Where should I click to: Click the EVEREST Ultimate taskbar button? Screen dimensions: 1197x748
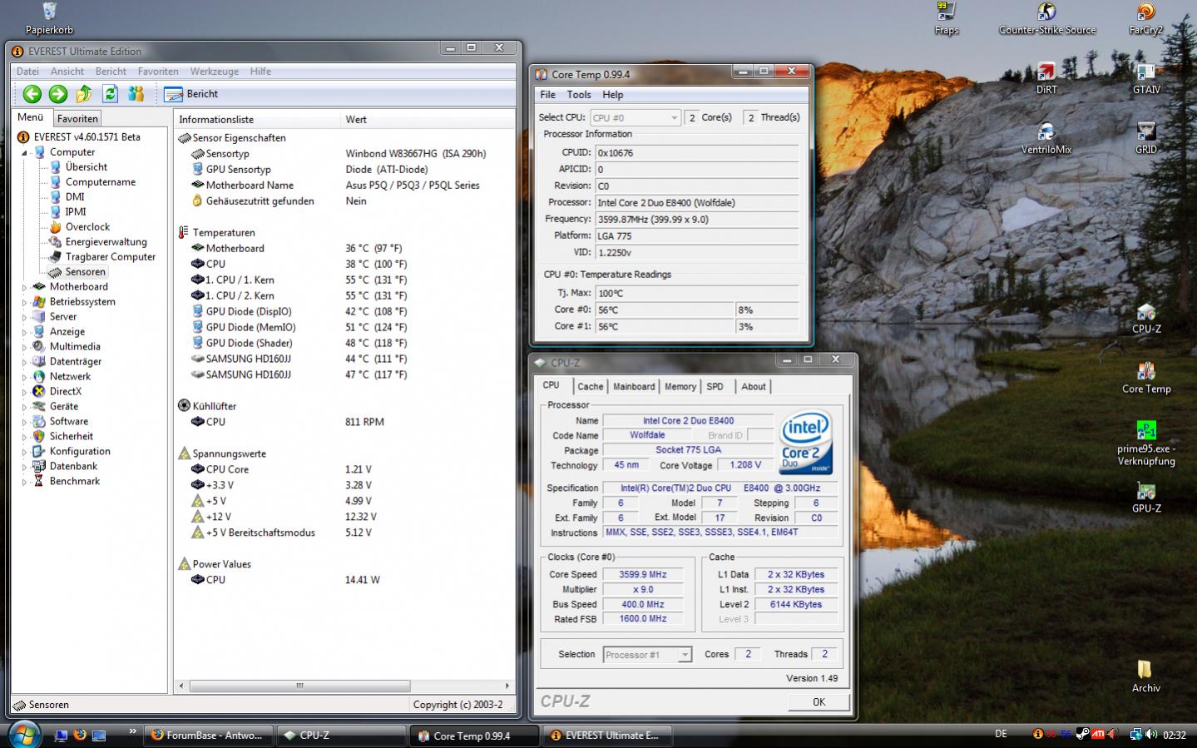click(x=607, y=736)
